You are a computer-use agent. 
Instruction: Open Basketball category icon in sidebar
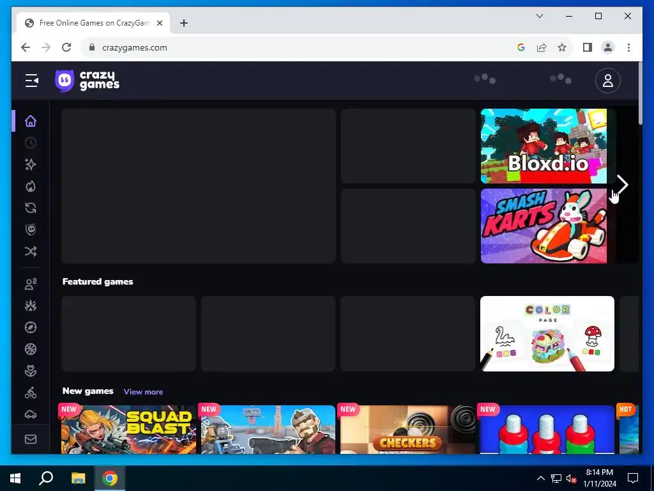click(x=31, y=349)
